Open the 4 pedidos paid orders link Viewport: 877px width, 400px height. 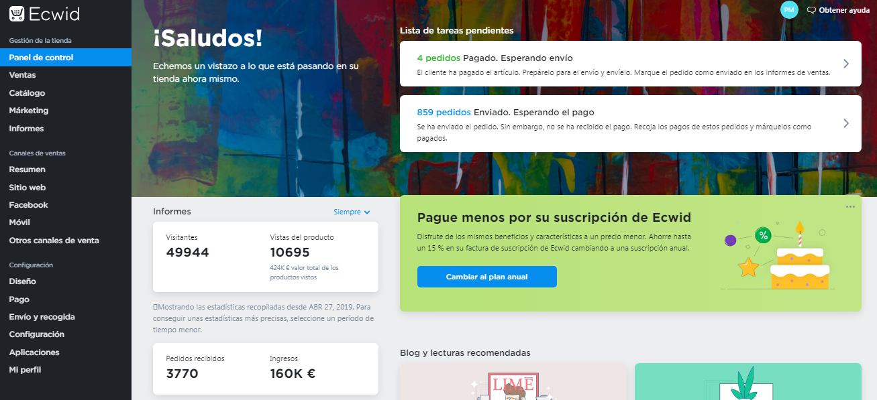tap(439, 58)
